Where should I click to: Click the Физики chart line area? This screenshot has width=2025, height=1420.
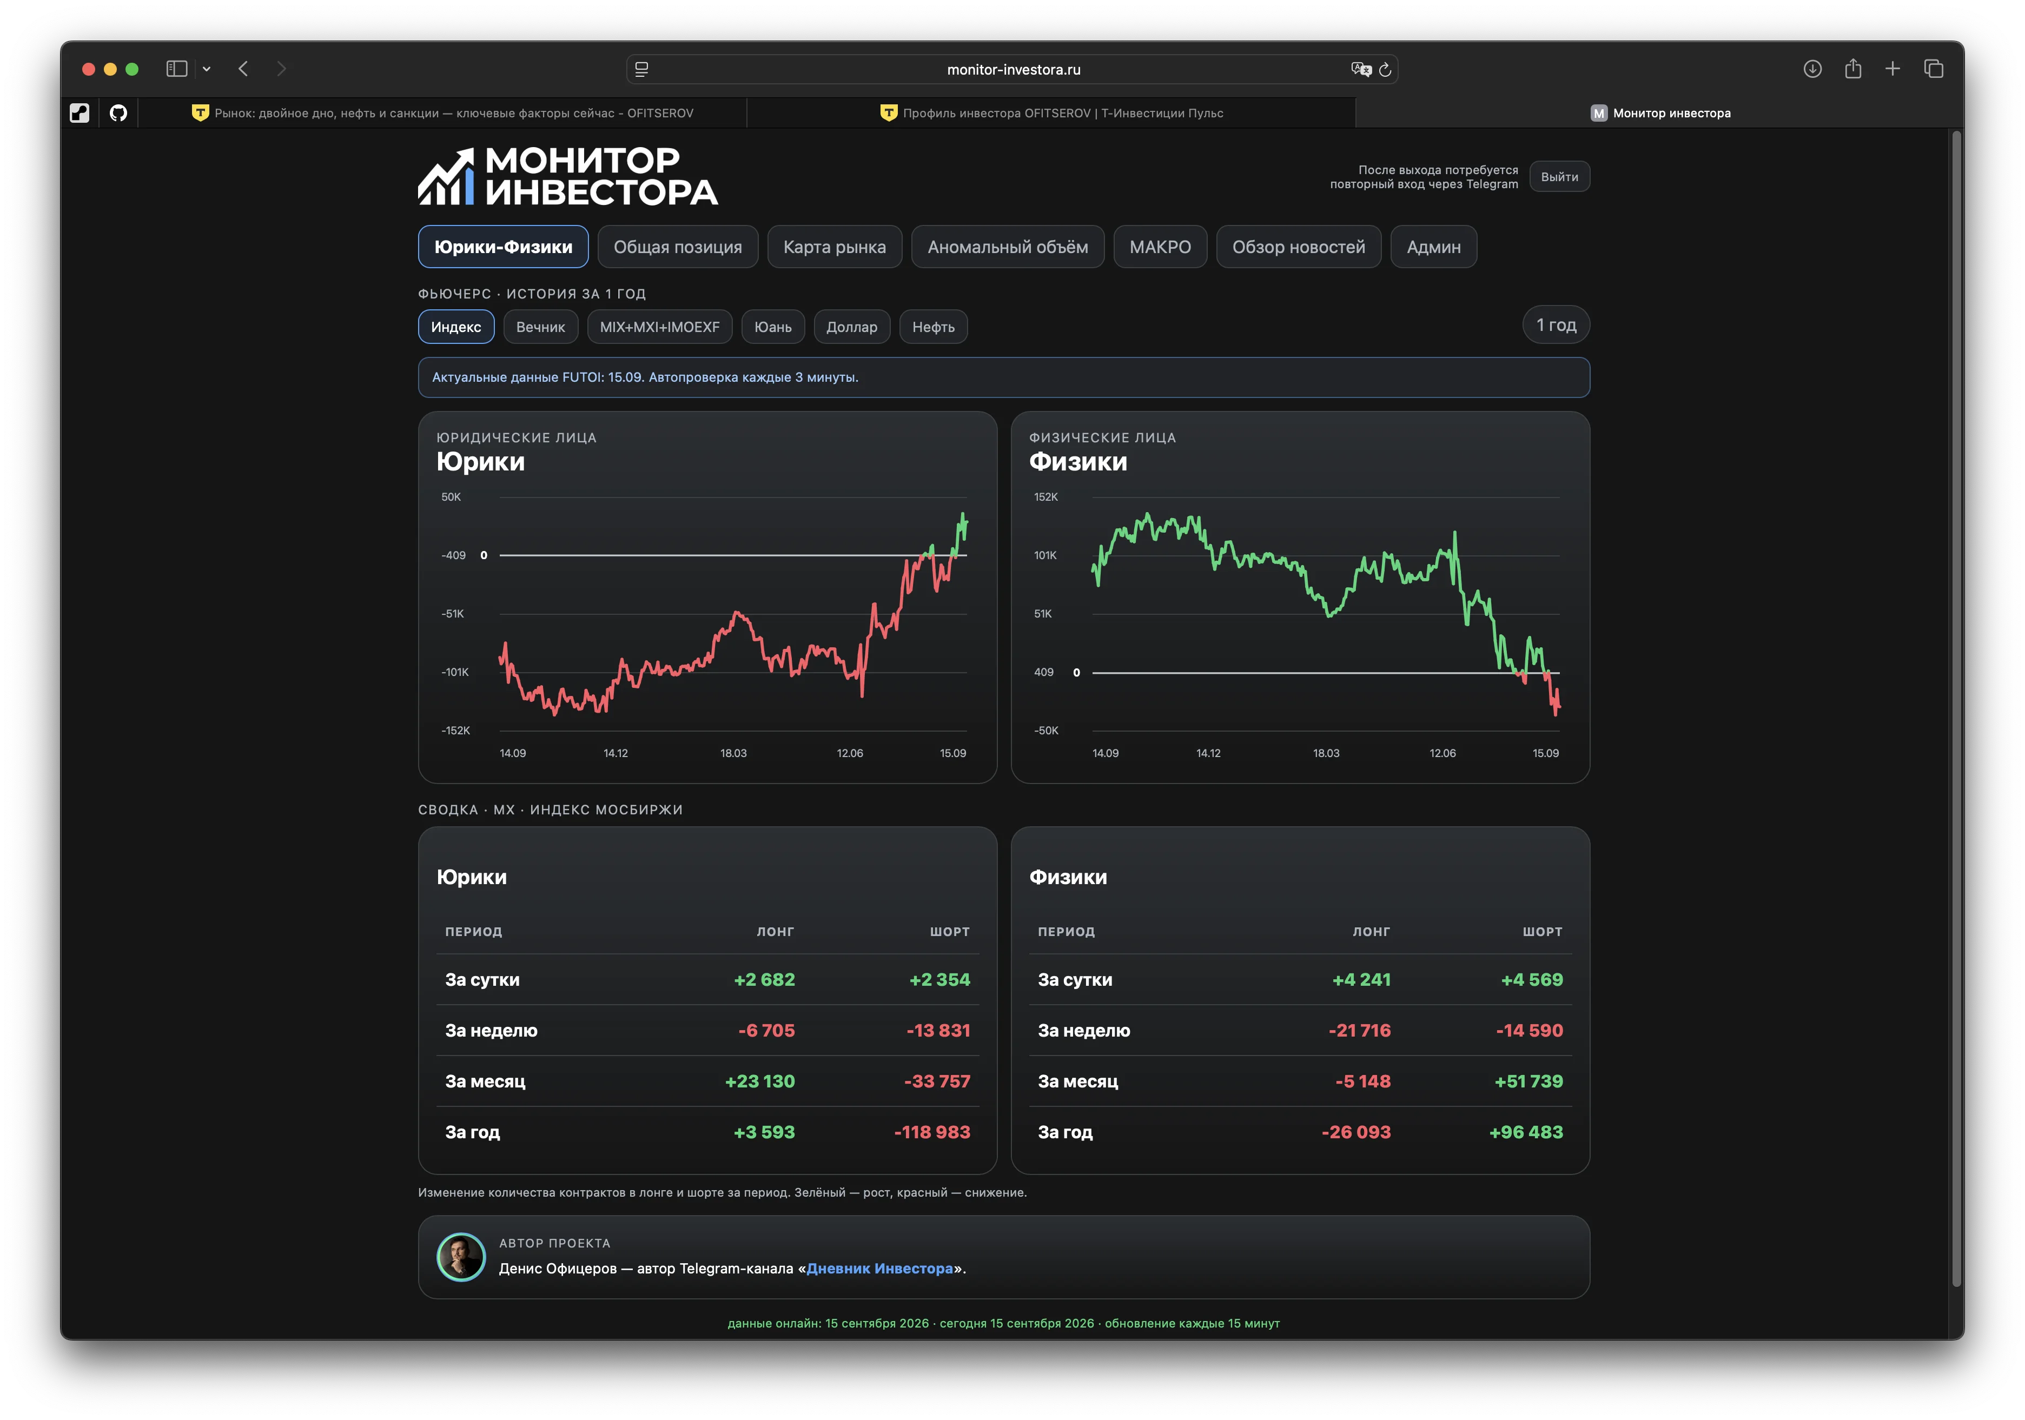(x=1326, y=614)
